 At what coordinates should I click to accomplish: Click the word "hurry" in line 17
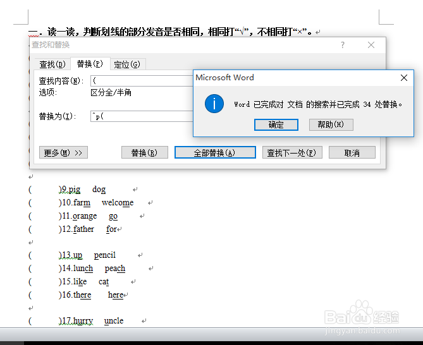click(x=83, y=321)
